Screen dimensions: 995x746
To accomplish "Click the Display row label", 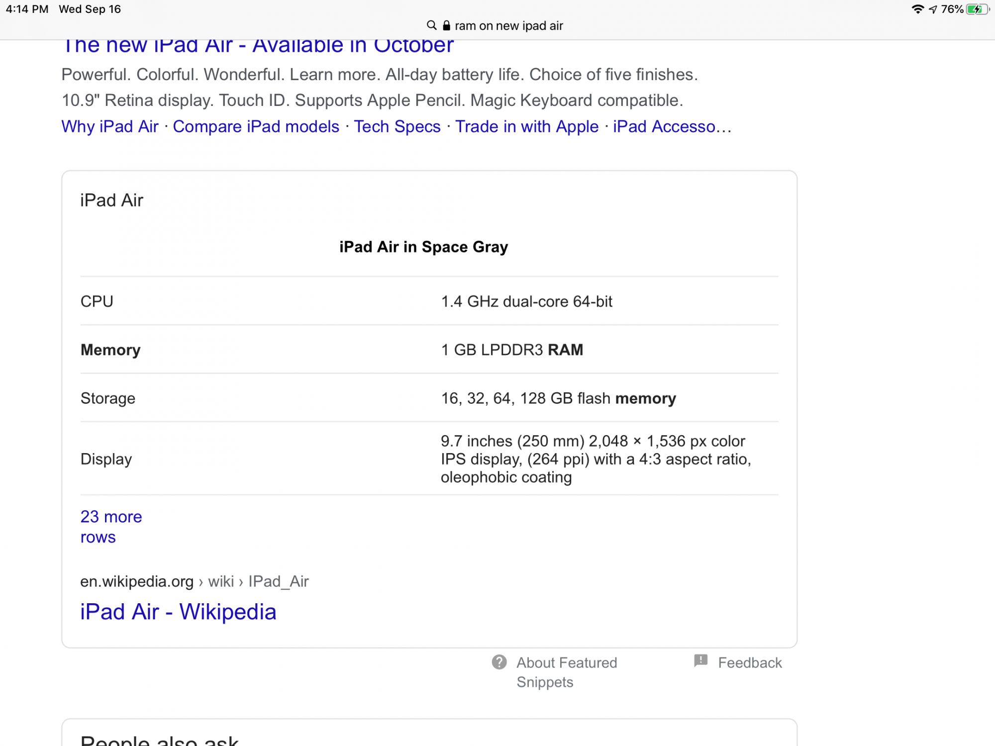I will pyautogui.click(x=106, y=459).
